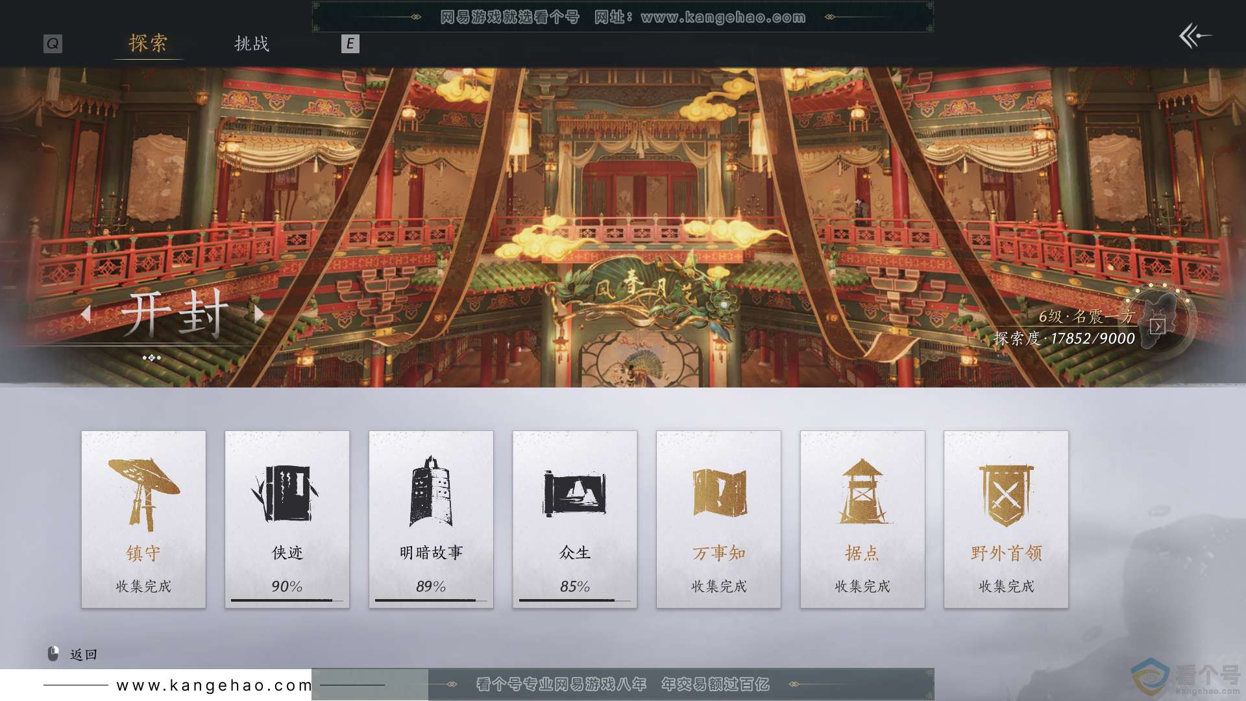
Task: Select the 众生 card label
Action: pyautogui.click(x=575, y=553)
